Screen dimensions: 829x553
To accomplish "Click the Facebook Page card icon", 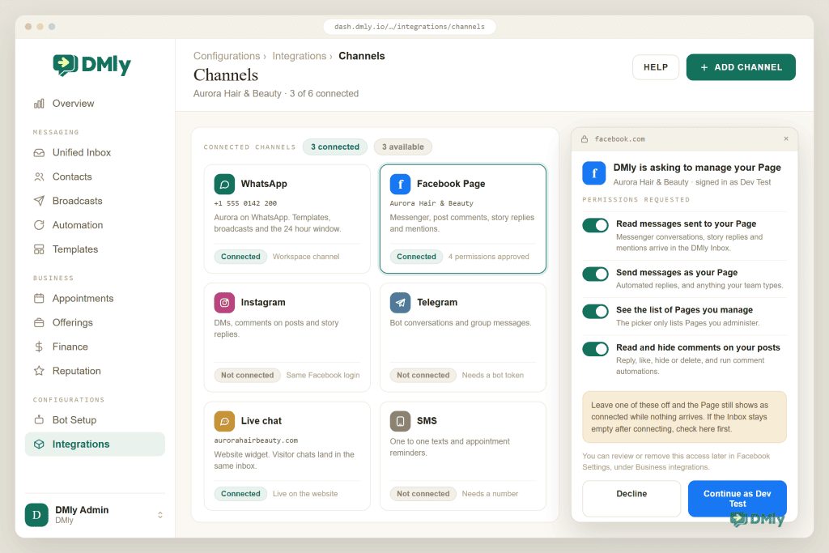I will point(400,184).
